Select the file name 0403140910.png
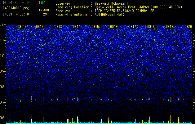 point(16,8)
